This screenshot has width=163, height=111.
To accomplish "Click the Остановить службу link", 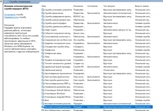I will pyautogui.click(x=10, y=14).
